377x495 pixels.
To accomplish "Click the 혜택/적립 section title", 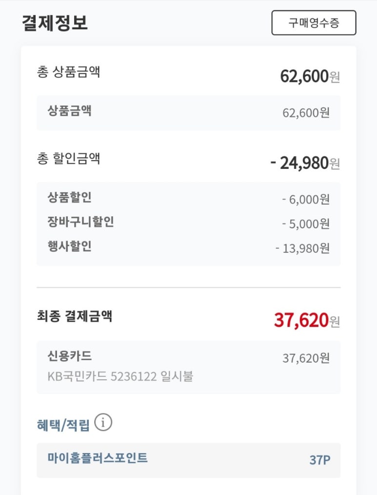I will (x=63, y=425).
